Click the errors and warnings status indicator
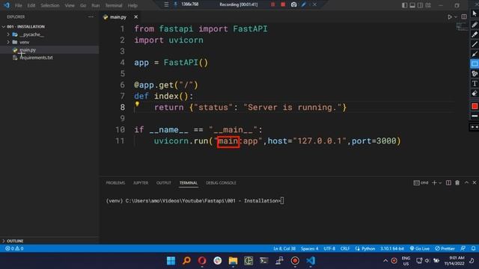479x269 pixels. (x=14, y=249)
